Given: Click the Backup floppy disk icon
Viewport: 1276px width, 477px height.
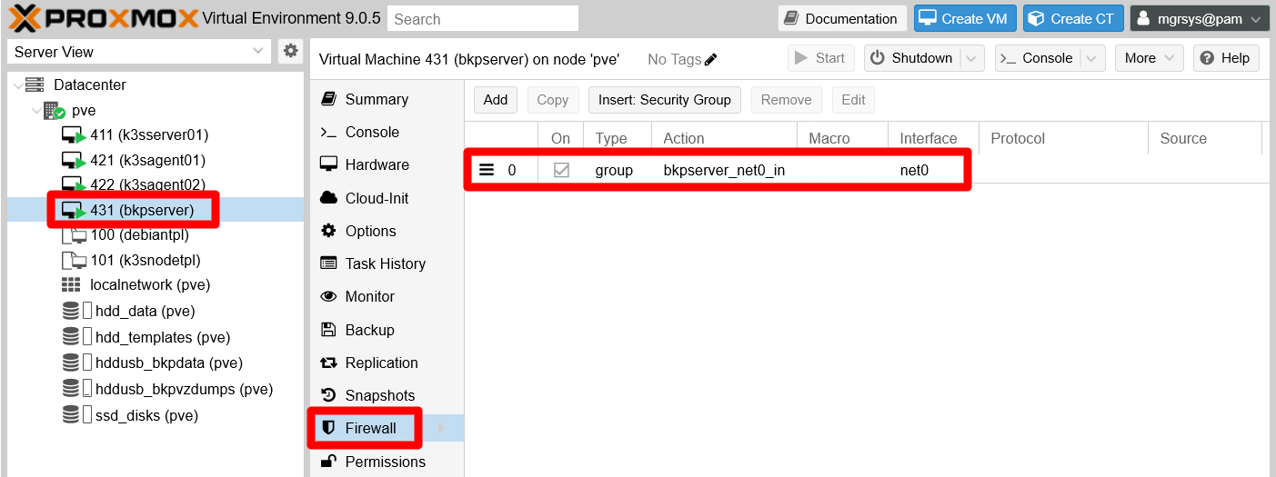Looking at the screenshot, I should 328,330.
